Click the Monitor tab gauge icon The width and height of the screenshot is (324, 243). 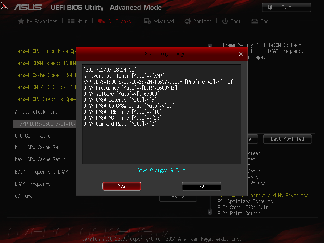click(x=188, y=21)
